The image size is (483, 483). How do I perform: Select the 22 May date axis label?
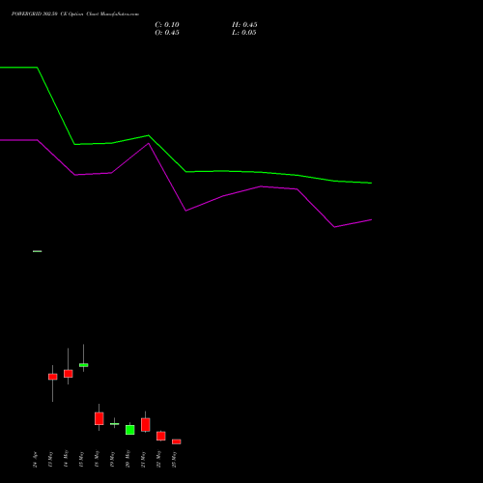158,459
